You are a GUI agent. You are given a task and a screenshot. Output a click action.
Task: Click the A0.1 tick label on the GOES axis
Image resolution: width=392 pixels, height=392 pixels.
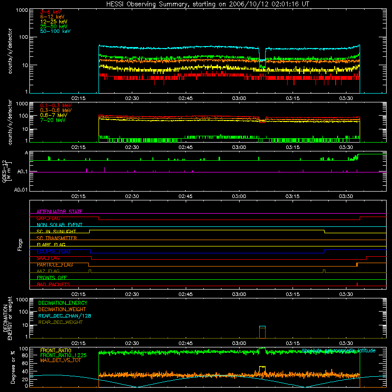[22, 171]
